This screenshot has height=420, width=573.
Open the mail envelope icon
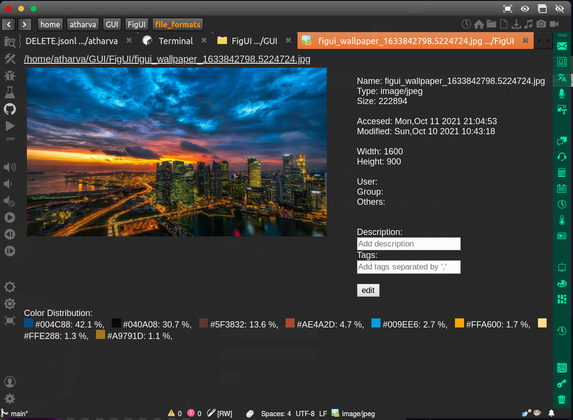(x=561, y=46)
